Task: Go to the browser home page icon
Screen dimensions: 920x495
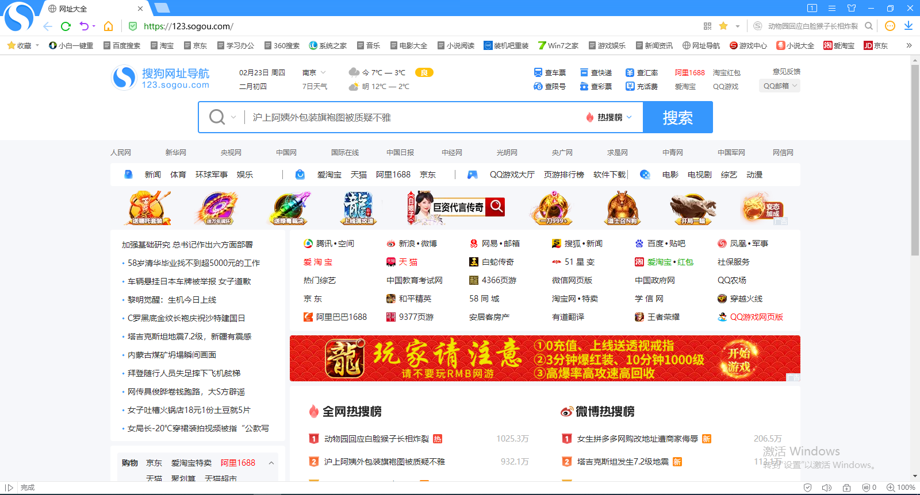Action: pos(108,26)
